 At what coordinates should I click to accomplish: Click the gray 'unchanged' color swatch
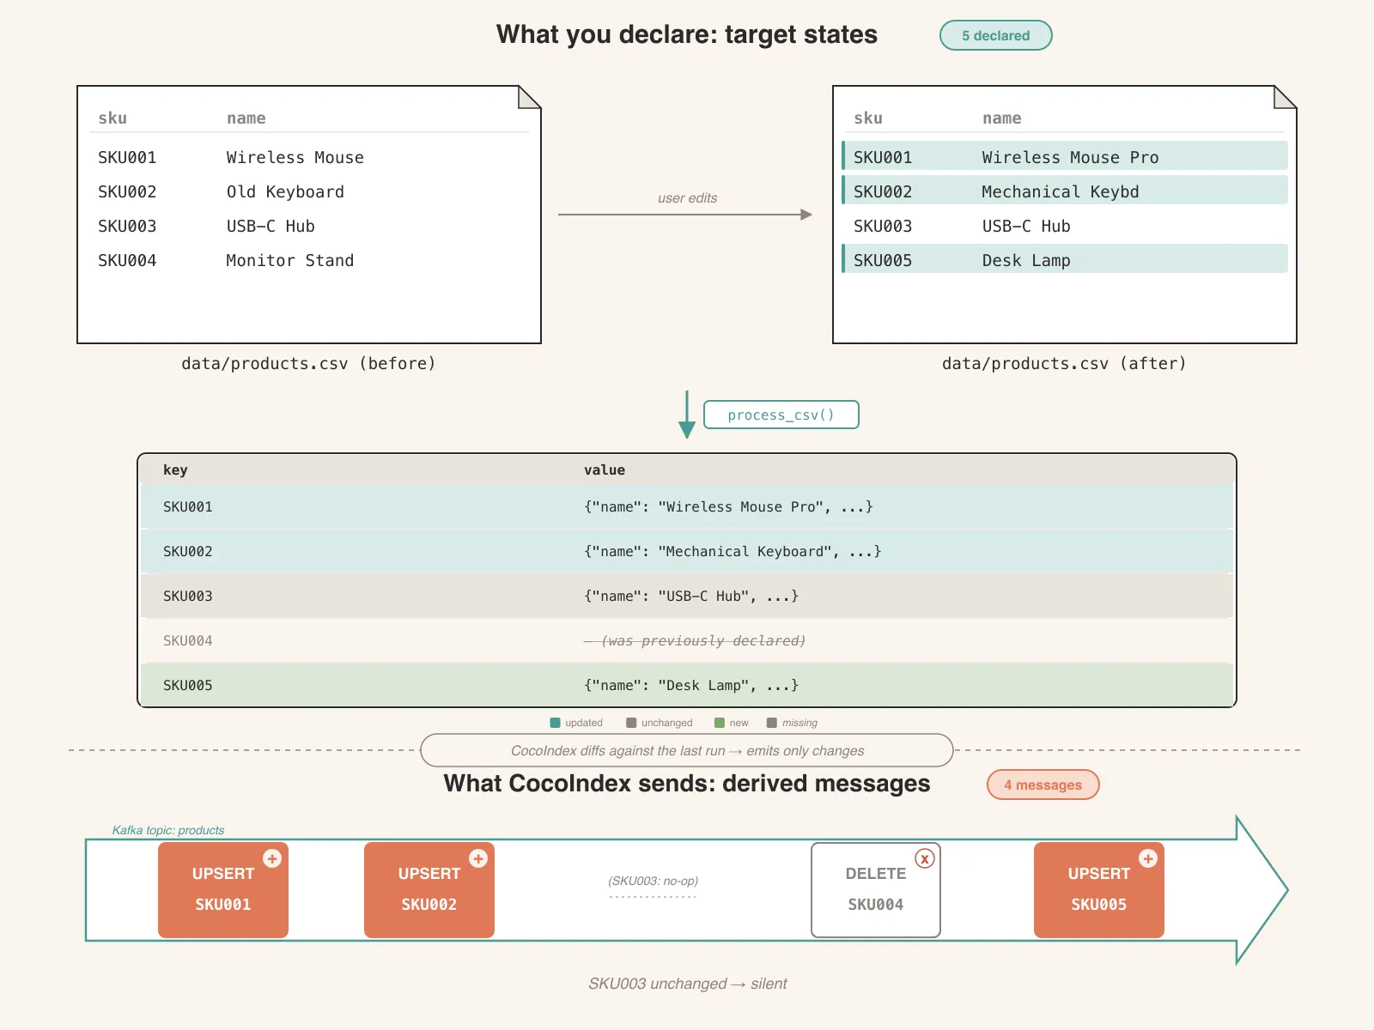tap(630, 723)
